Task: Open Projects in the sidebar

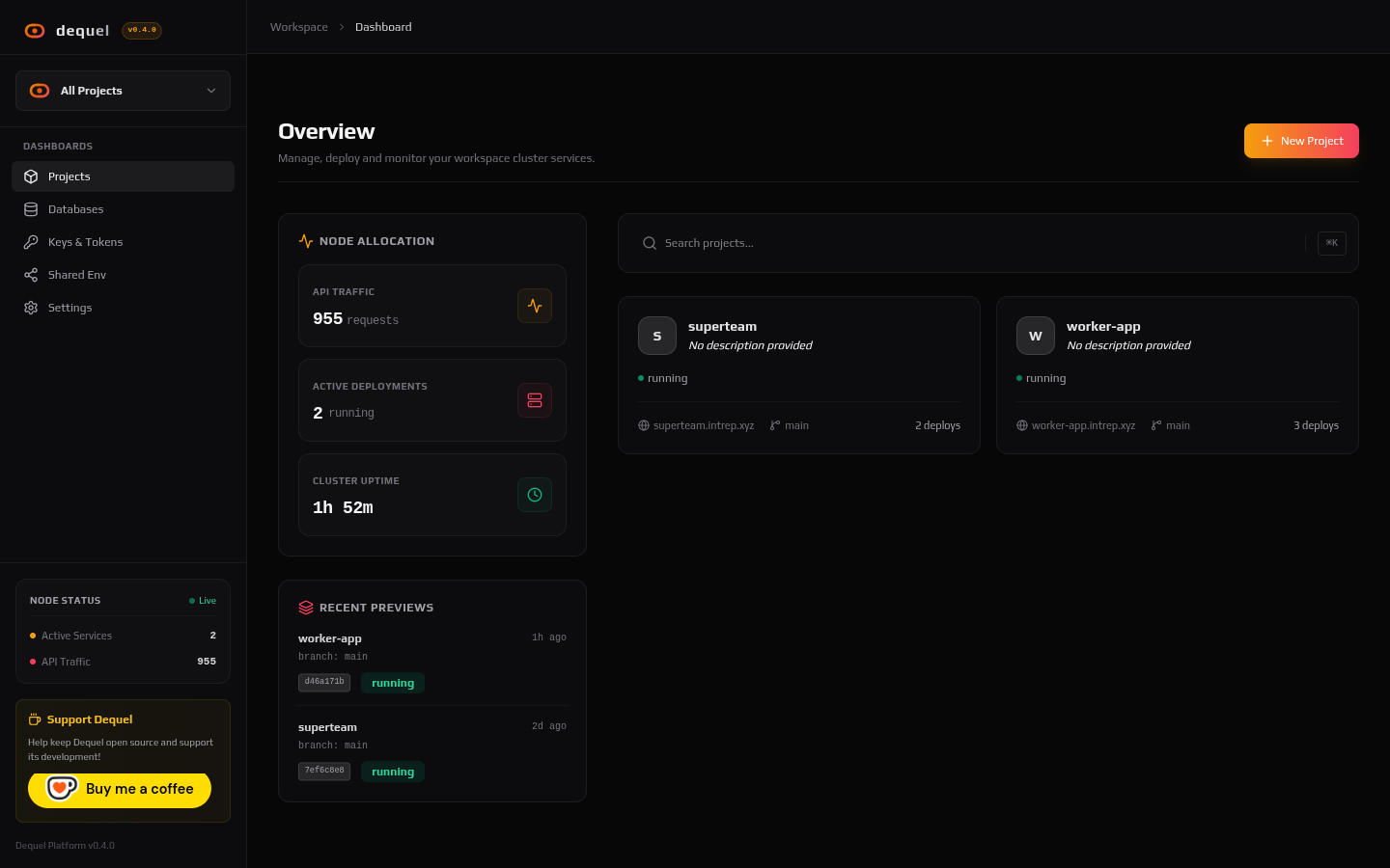Action: [x=123, y=176]
